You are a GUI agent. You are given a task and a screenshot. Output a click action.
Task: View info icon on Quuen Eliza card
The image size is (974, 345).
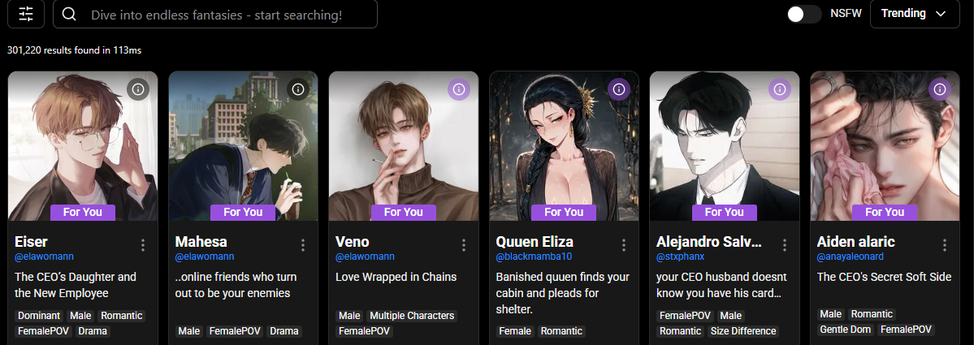pyautogui.click(x=619, y=89)
